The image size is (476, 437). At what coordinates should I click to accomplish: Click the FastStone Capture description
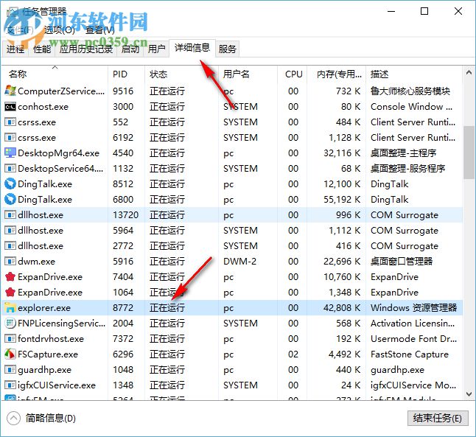(x=410, y=354)
